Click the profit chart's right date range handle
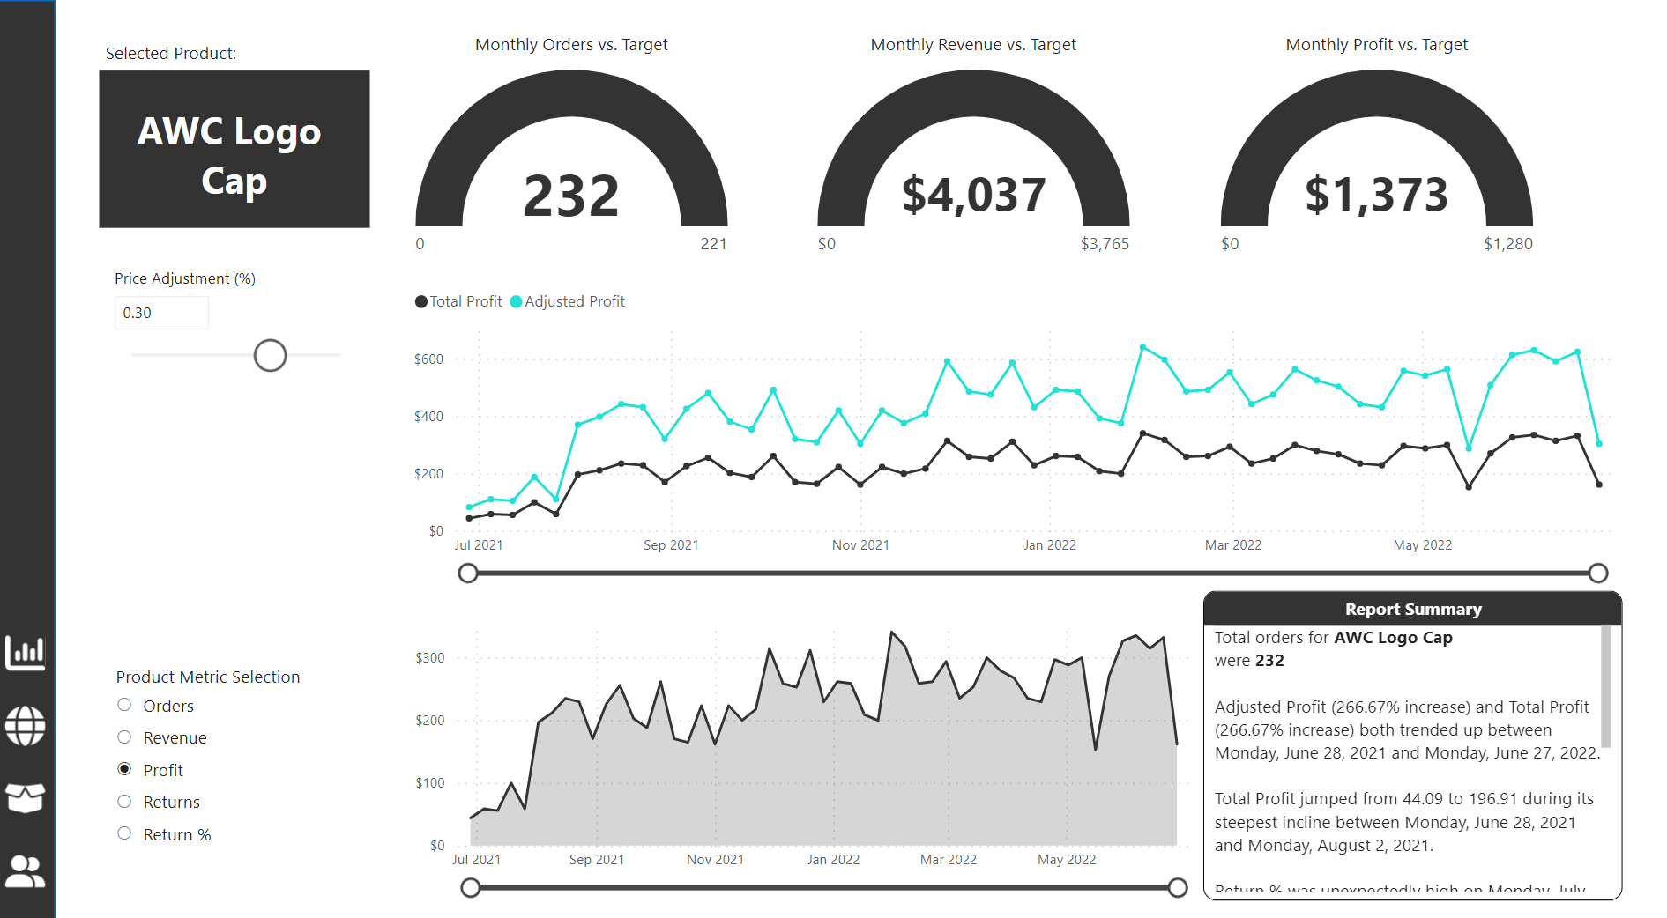Screen dimensions: 1667x918 (1598, 574)
